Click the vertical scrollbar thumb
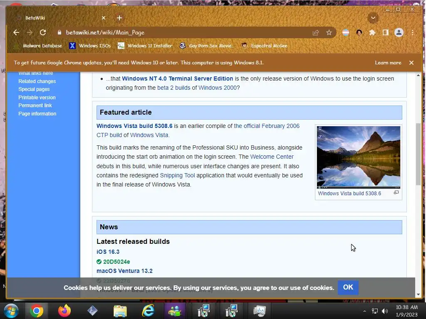 418,154
